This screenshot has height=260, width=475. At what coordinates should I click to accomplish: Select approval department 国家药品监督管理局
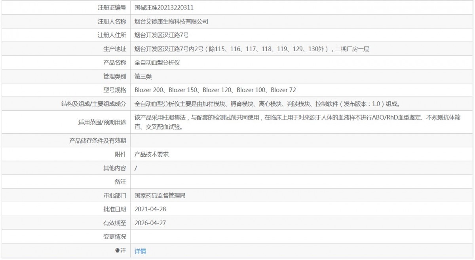160,195
